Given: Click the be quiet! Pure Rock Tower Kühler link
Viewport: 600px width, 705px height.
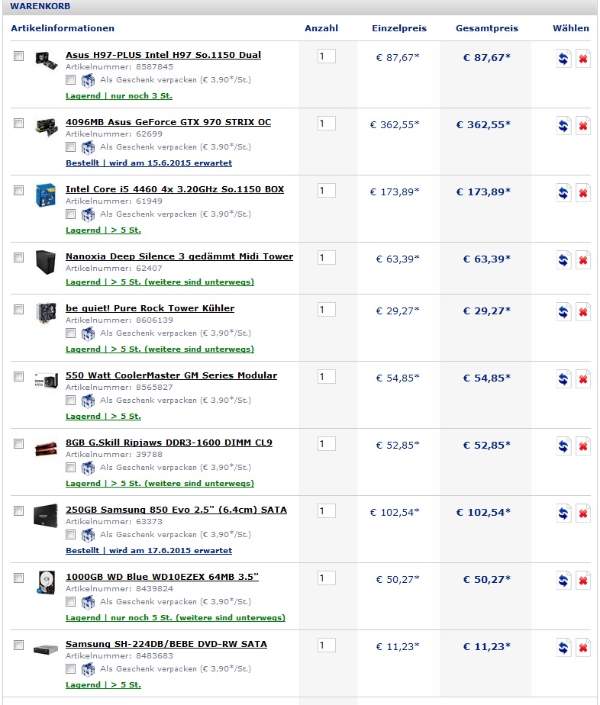Looking at the screenshot, I should coord(150,308).
